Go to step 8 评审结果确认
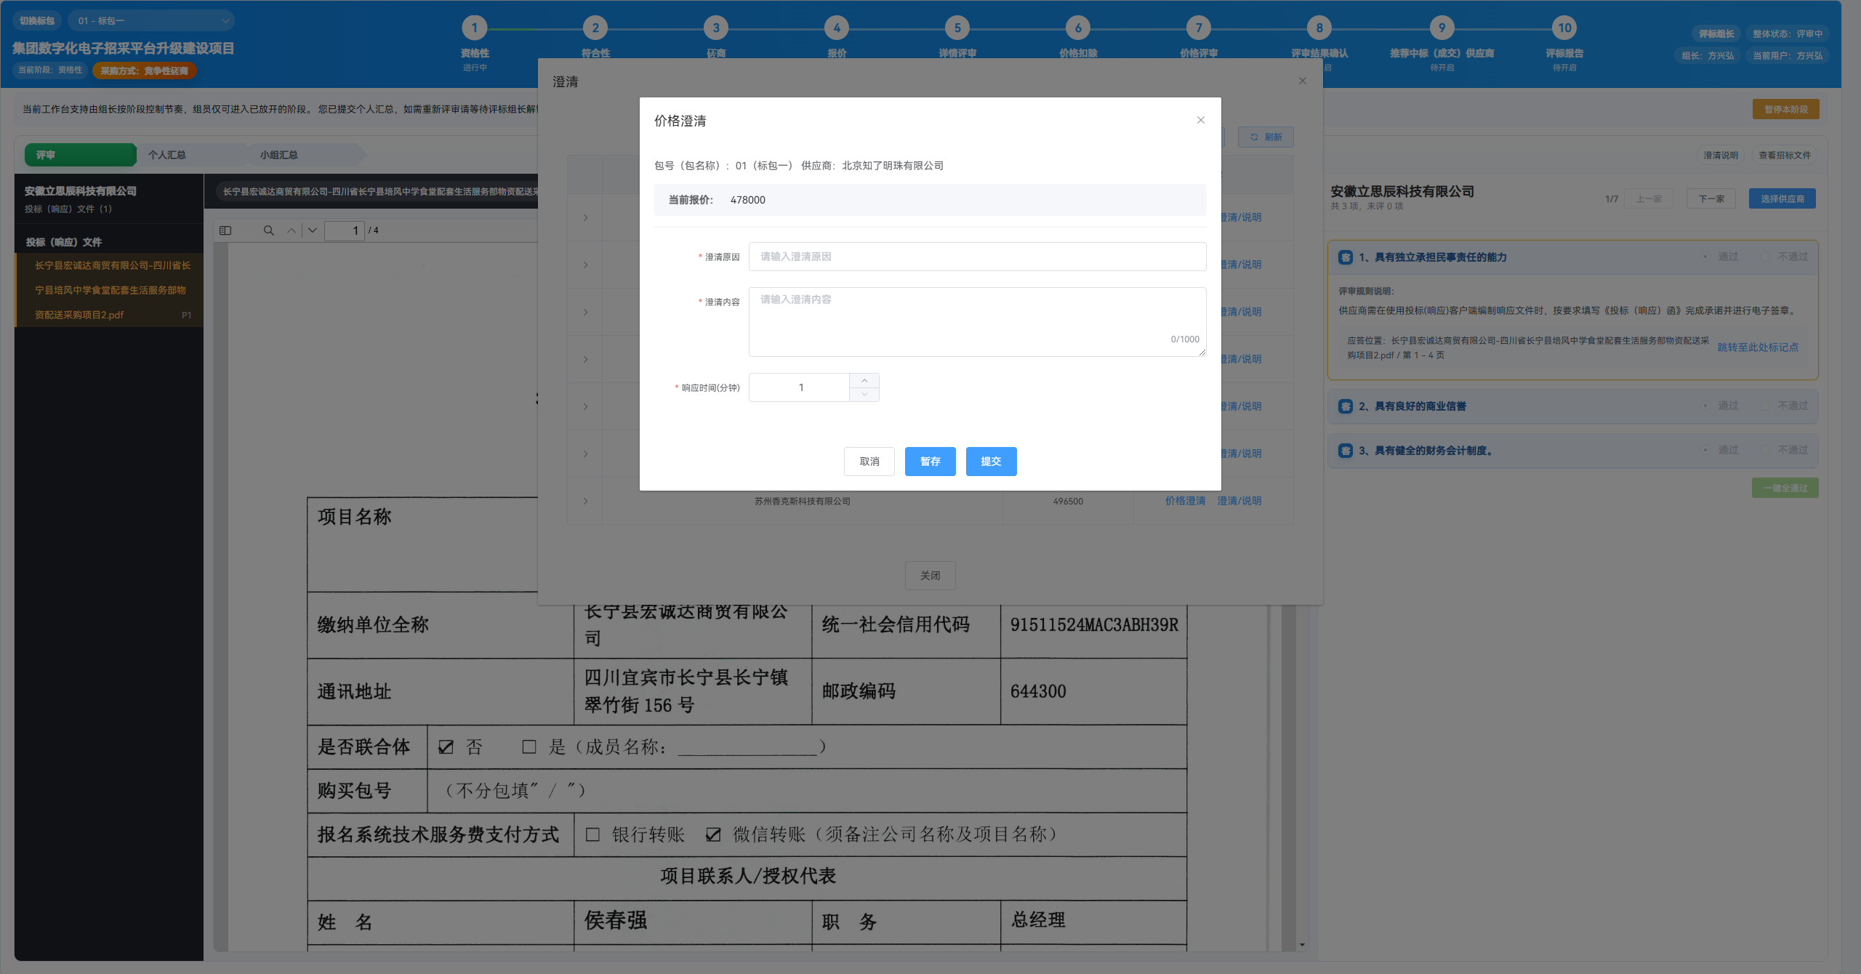 [x=1319, y=28]
